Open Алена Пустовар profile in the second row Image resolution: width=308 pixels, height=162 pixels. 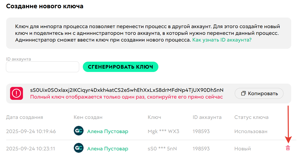[108, 149]
